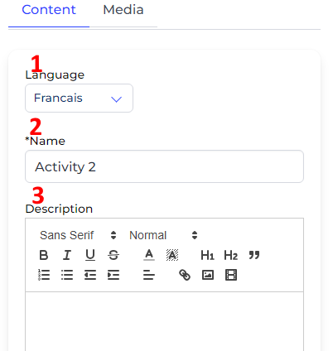Insert a hyperlink

(x=185, y=275)
